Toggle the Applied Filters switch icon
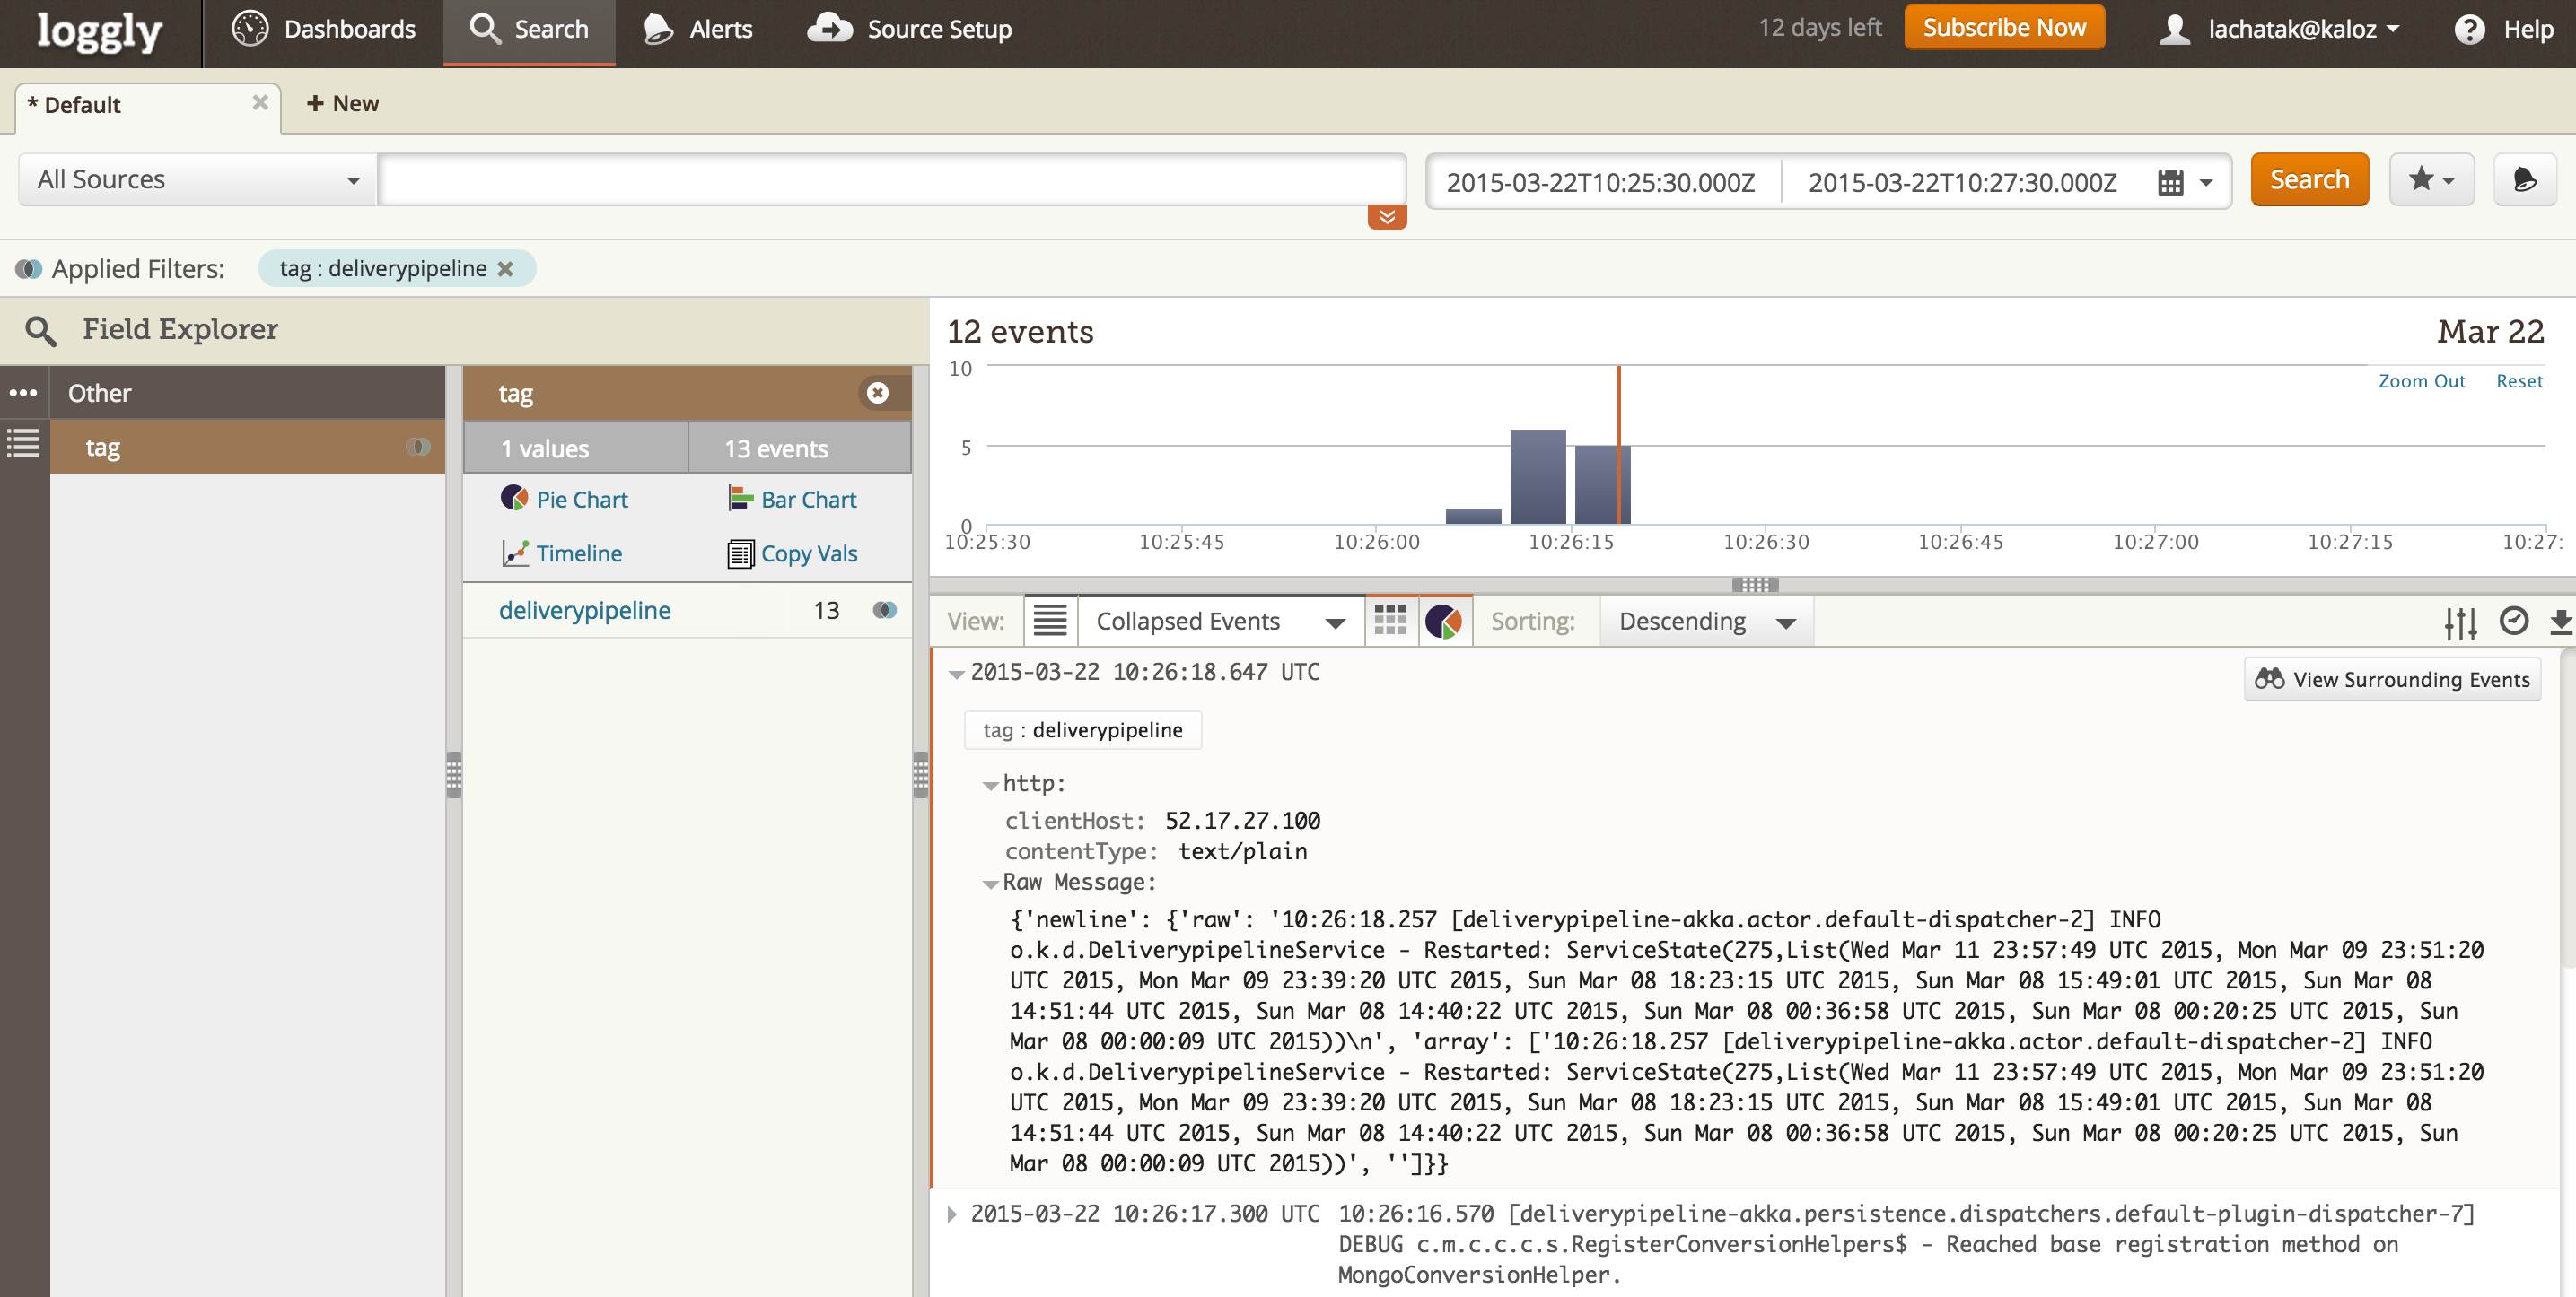This screenshot has width=2576, height=1297. pos(29,269)
